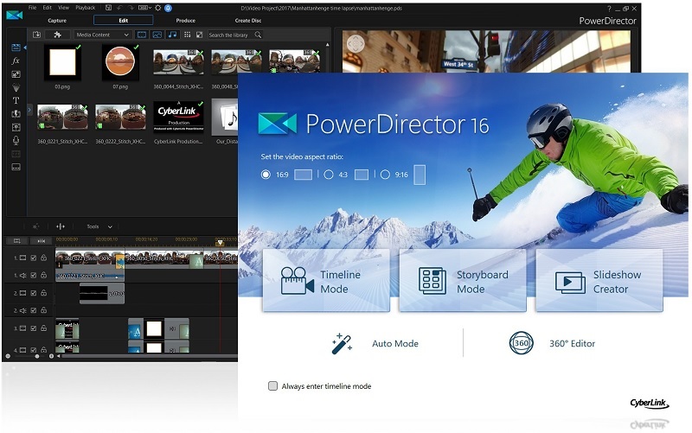Open the Edit menu

click(x=48, y=8)
